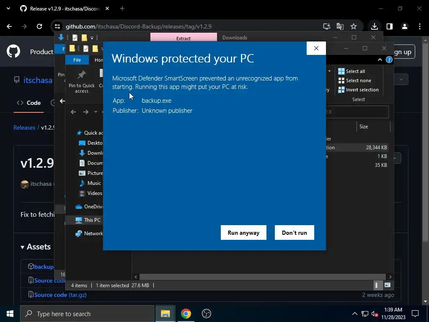Switch to the Code tab on GitHub
Viewport: 429px width, 322px height.
(29, 103)
